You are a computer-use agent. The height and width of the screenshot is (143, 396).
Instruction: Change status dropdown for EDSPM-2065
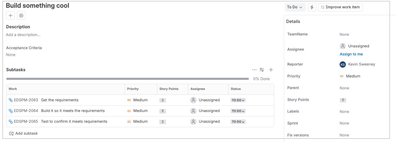(238, 122)
